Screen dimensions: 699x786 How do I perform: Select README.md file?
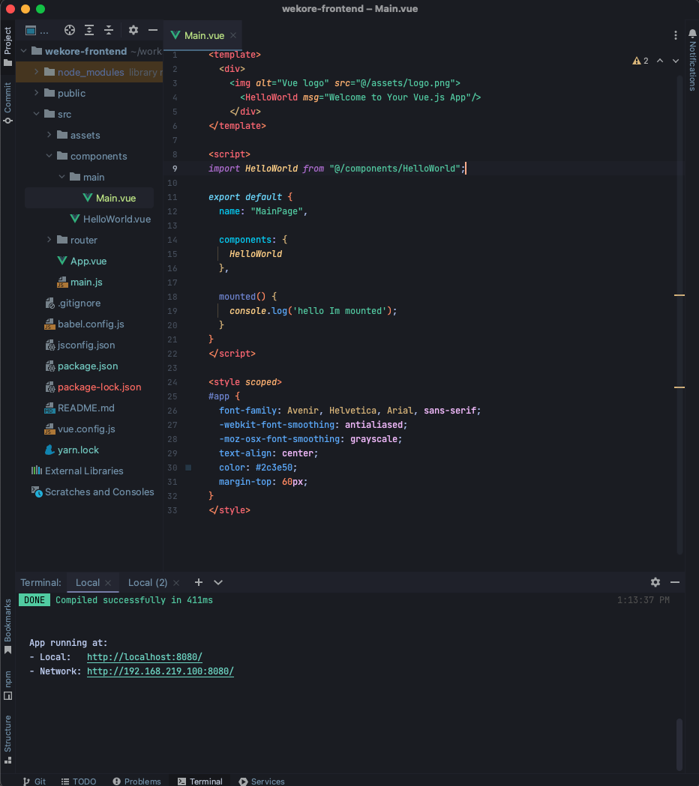(79, 408)
